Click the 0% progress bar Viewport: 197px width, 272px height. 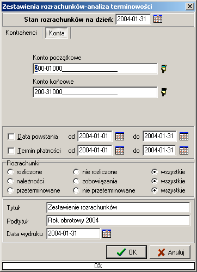click(x=98, y=266)
